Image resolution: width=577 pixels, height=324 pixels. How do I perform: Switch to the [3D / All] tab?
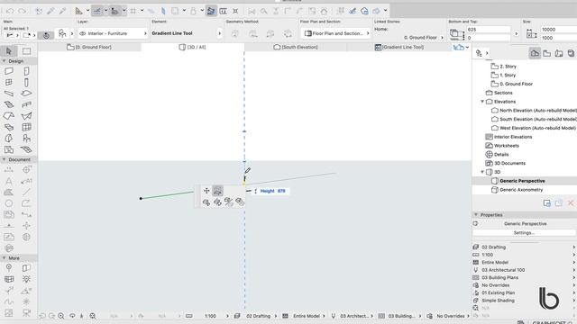pos(192,47)
